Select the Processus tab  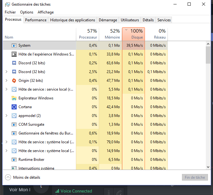[x=13, y=19]
